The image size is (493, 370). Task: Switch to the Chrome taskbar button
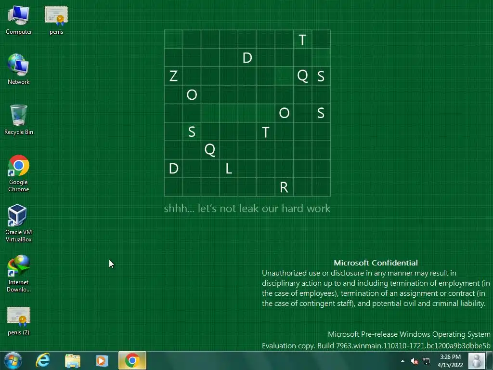132,360
